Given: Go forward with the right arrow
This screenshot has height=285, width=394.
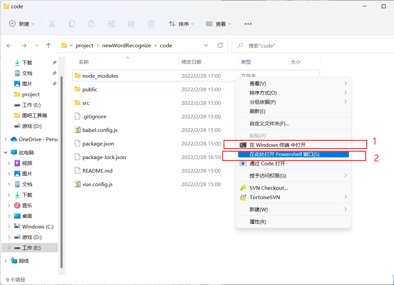Looking at the screenshot, I should (24, 45).
